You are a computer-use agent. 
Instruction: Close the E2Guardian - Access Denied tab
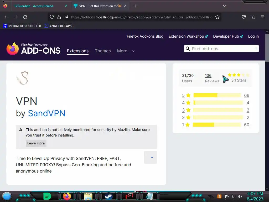tap(66, 6)
